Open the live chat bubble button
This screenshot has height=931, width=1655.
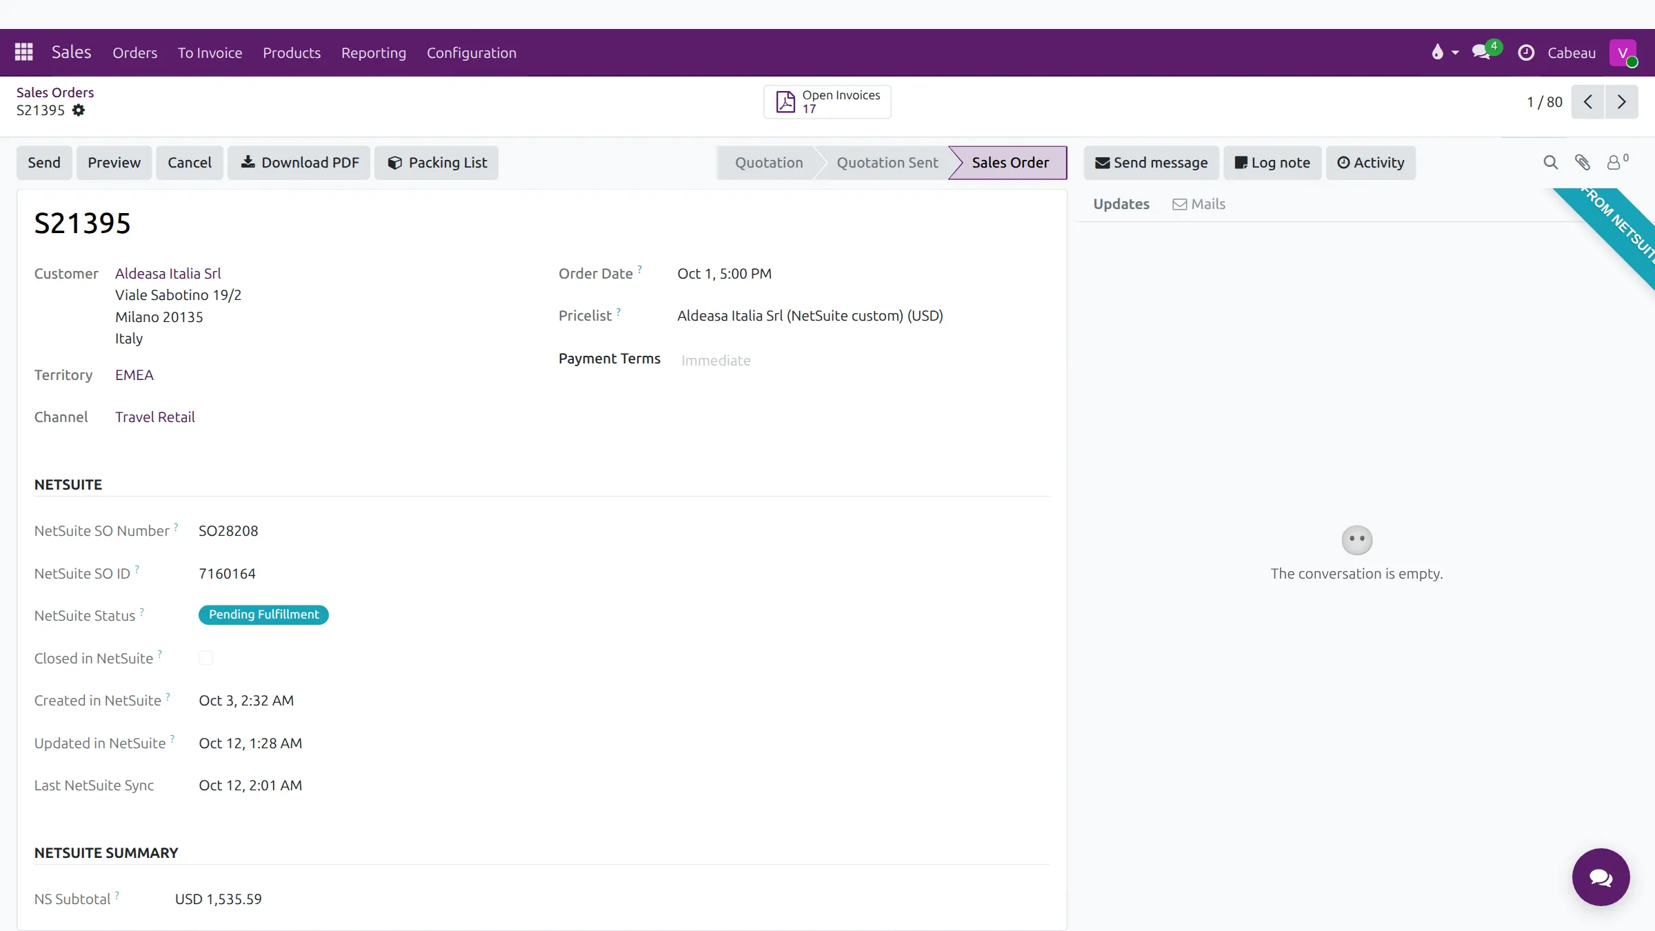click(1601, 877)
